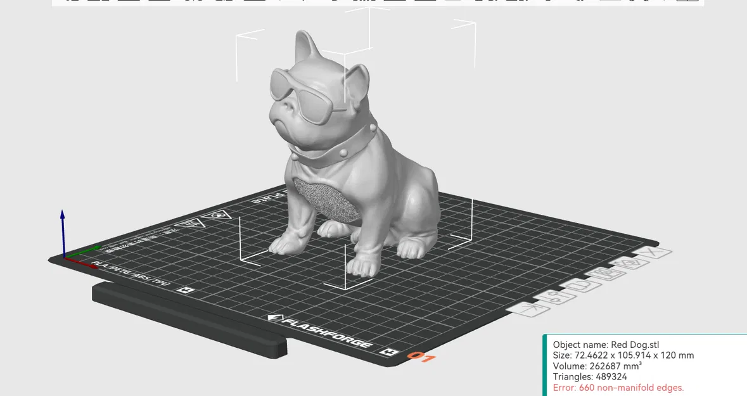747x396 pixels.
Task: Click the orange plate number 01 label
Action: (x=423, y=357)
